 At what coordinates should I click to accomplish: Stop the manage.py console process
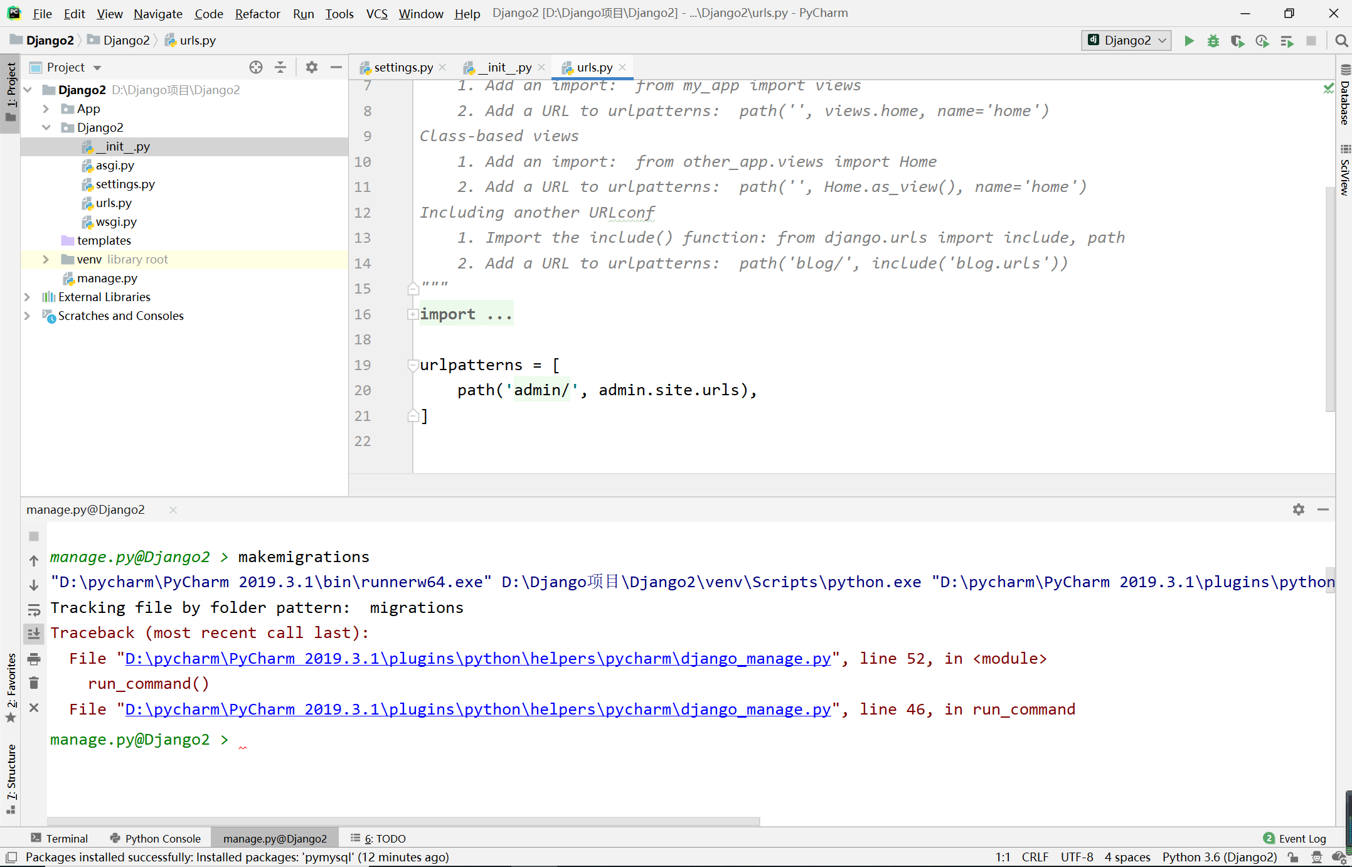[34, 536]
